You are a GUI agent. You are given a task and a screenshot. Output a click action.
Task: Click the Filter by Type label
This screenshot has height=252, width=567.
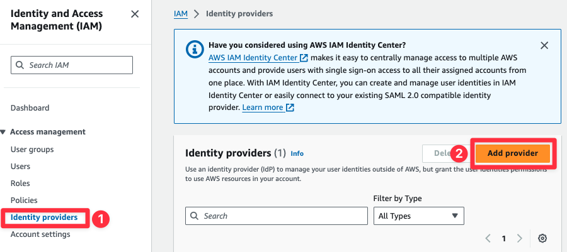pos(398,199)
